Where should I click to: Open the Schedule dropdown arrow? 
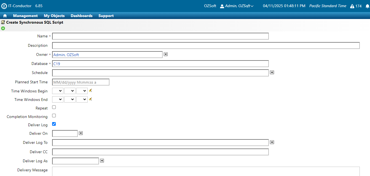(x=272, y=72)
